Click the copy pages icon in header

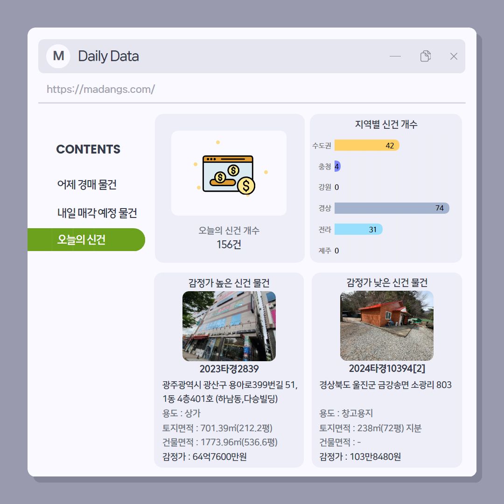(425, 56)
